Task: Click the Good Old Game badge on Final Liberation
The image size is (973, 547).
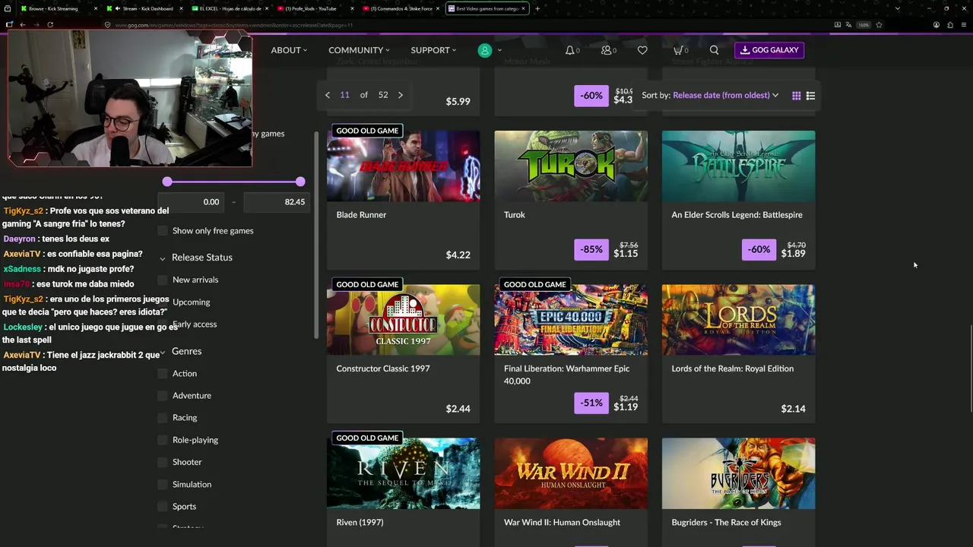Action: coord(534,284)
